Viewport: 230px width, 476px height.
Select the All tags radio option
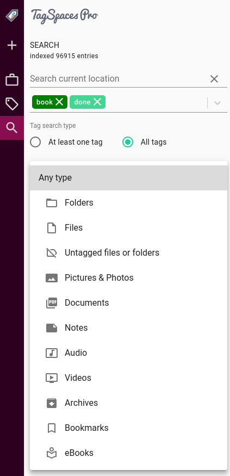click(x=128, y=142)
